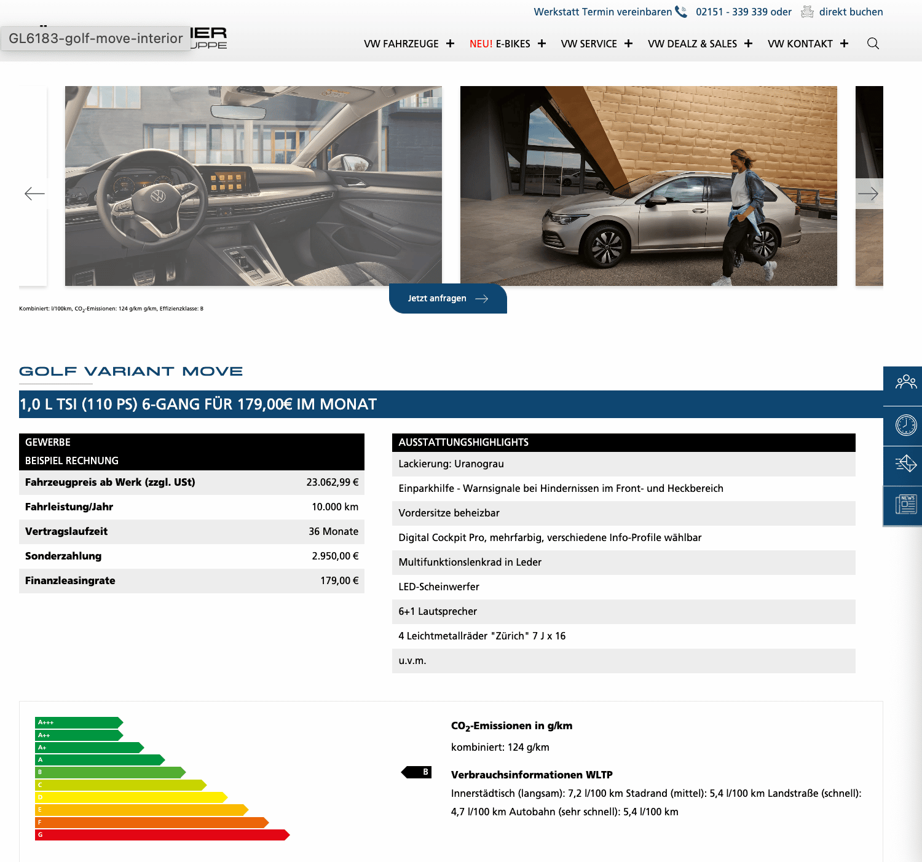Expand E-Bikes plus icon
922x862 pixels.
point(542,44)
